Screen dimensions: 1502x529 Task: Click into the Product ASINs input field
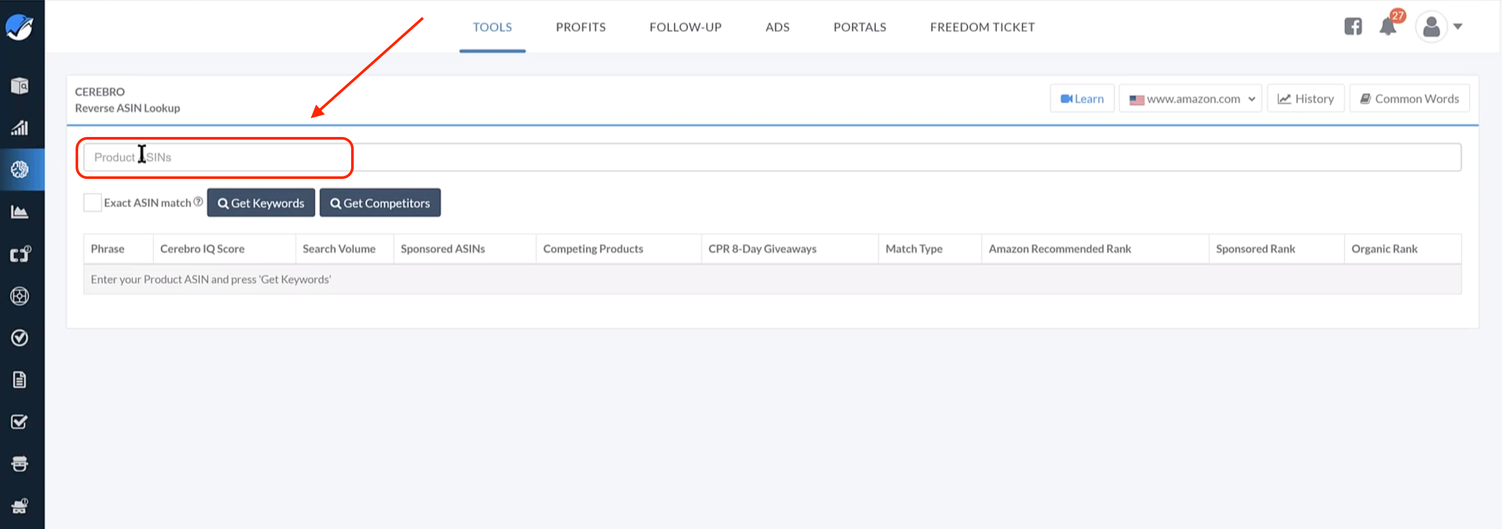click(772, 157)
